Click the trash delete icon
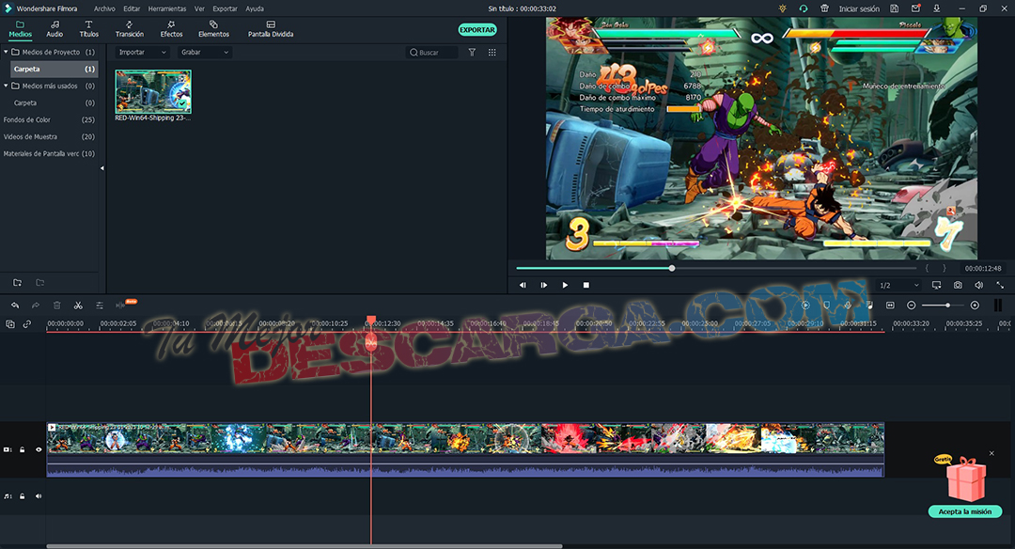The image size is (1015, 549). 57,305
